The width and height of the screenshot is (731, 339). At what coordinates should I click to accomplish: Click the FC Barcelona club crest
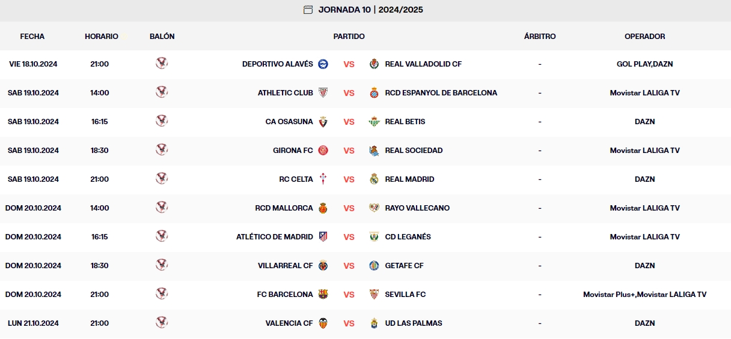323,294
